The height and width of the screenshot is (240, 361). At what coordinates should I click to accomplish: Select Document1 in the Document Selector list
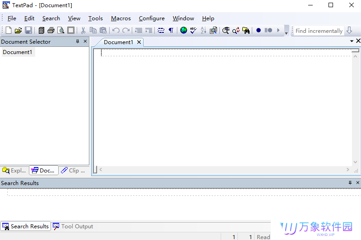click(x=18, y=52)
